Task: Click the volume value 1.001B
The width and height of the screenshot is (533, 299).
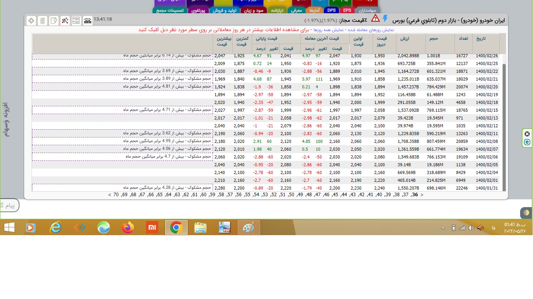Action: tap(434, 56)
